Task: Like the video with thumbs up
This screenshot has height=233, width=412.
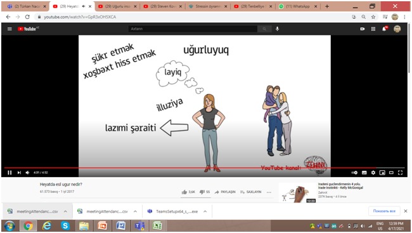Action: point(184,192)
